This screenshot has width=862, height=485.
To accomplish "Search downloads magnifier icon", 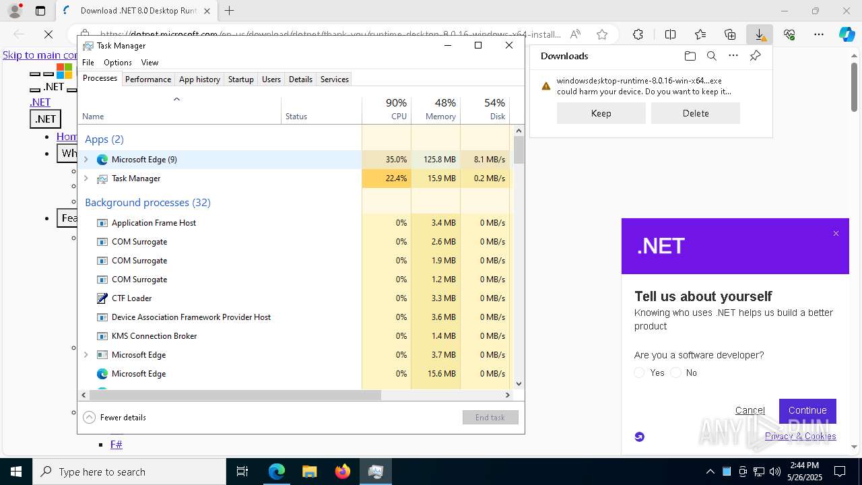I will pos(712,56).
